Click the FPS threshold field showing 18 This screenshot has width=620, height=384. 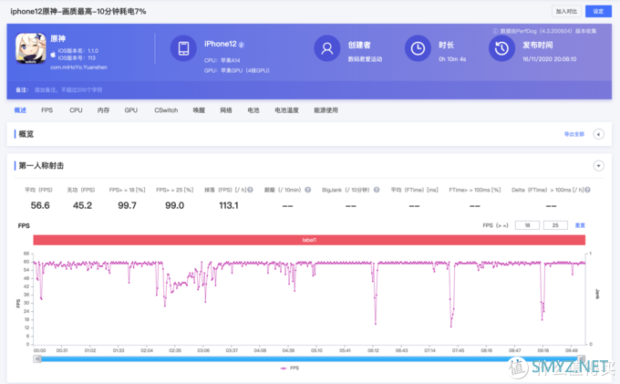pyautogui.click(x=527, y=225)
